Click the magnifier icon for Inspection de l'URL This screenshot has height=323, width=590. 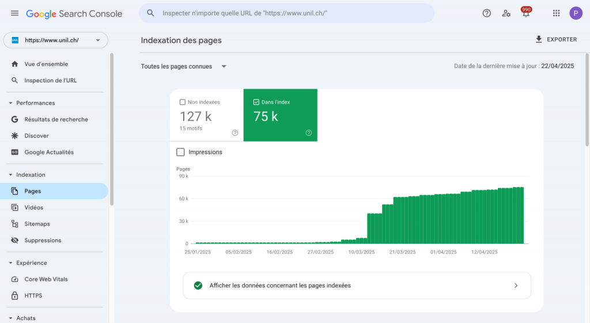click(x=14, y=80)
